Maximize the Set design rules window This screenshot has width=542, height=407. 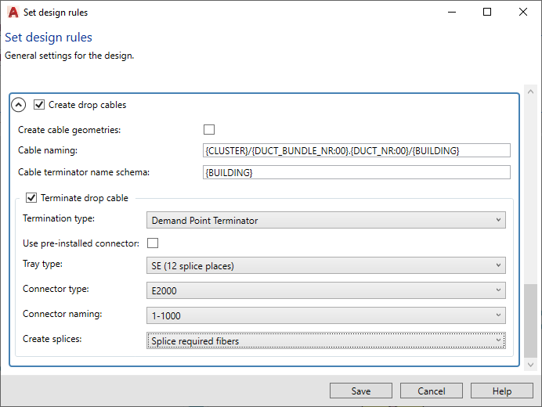[x=487, y=12]
